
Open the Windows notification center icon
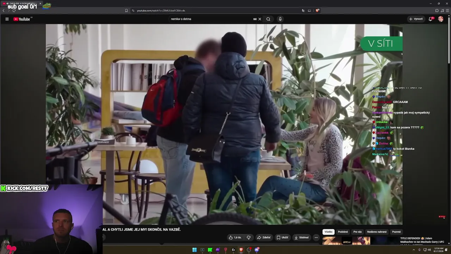[x=446, y=250]
